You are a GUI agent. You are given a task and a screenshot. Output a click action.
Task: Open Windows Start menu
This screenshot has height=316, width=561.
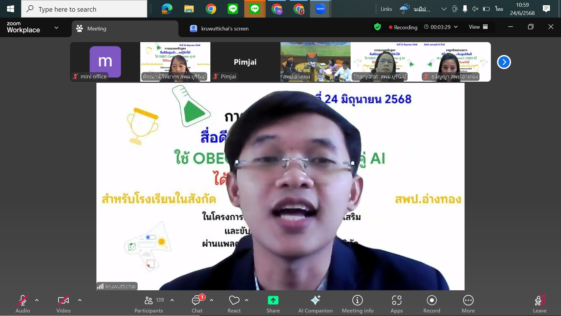(11, 9)
